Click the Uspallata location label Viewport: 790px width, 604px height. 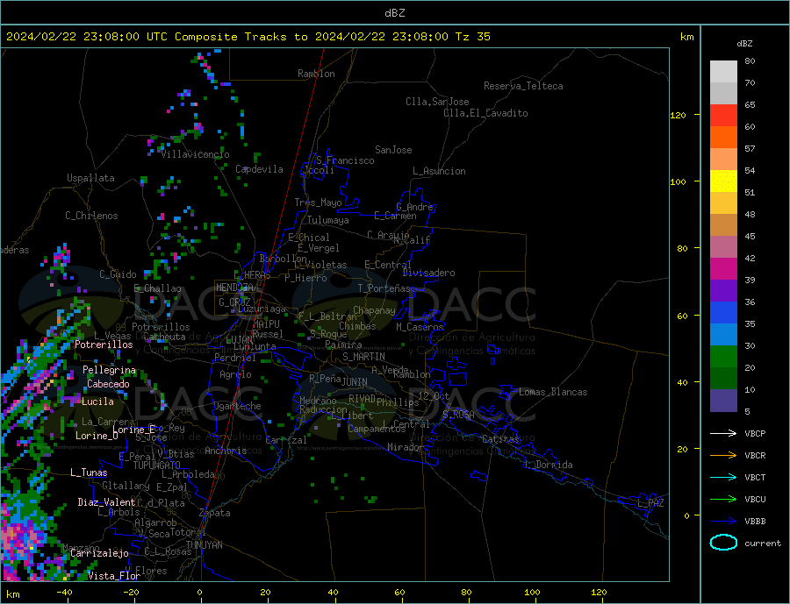coord(90,178)
